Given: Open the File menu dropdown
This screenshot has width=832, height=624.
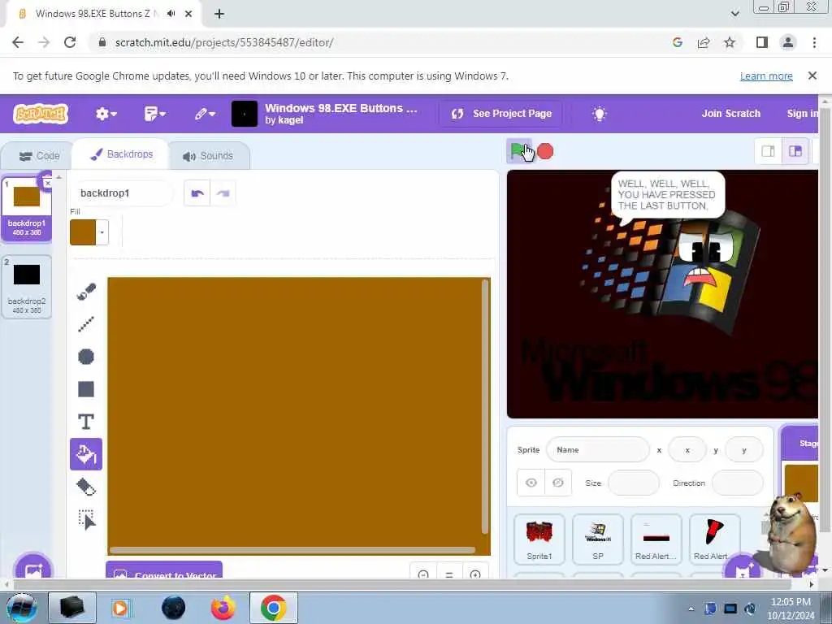Looking at the screenshot, I should [x=154, y=114].
